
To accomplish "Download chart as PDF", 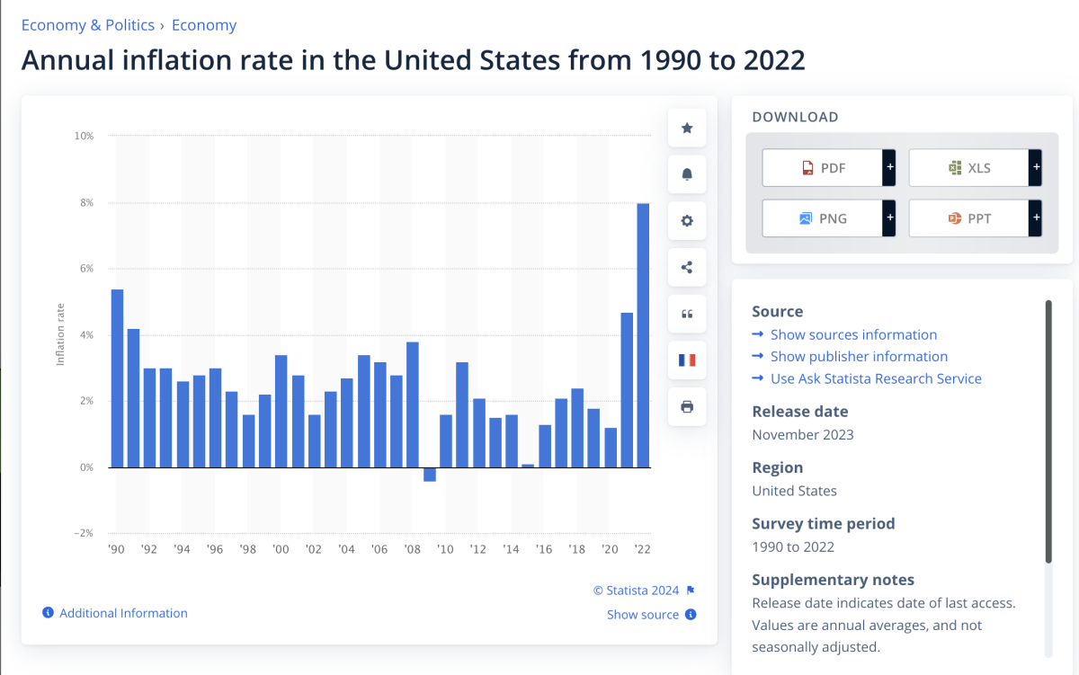I will 823,168.
